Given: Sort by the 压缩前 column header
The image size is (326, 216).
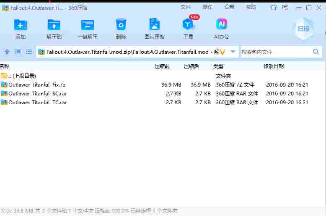Looking at the screenshot, I should (x=162, y=66).
